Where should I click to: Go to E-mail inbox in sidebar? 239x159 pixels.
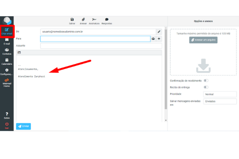pos(7,41)
